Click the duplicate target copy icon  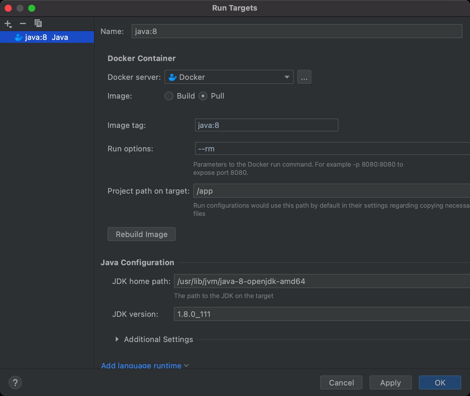pyautogui.click(x=38, y=23)
